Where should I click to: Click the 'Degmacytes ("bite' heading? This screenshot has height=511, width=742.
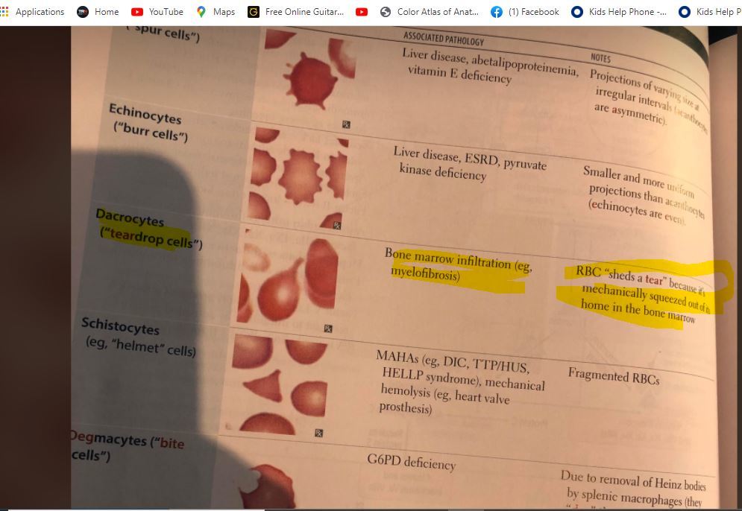[128, 439]
